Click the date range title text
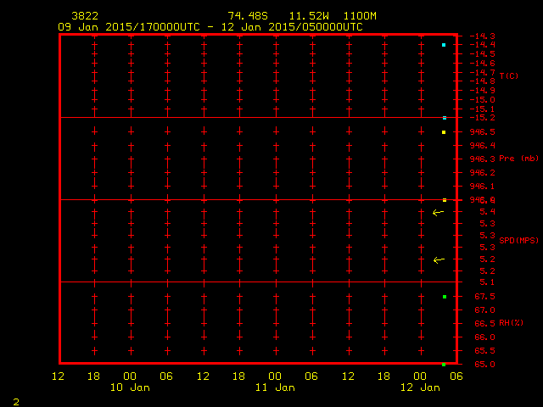 tap(210, 27)
